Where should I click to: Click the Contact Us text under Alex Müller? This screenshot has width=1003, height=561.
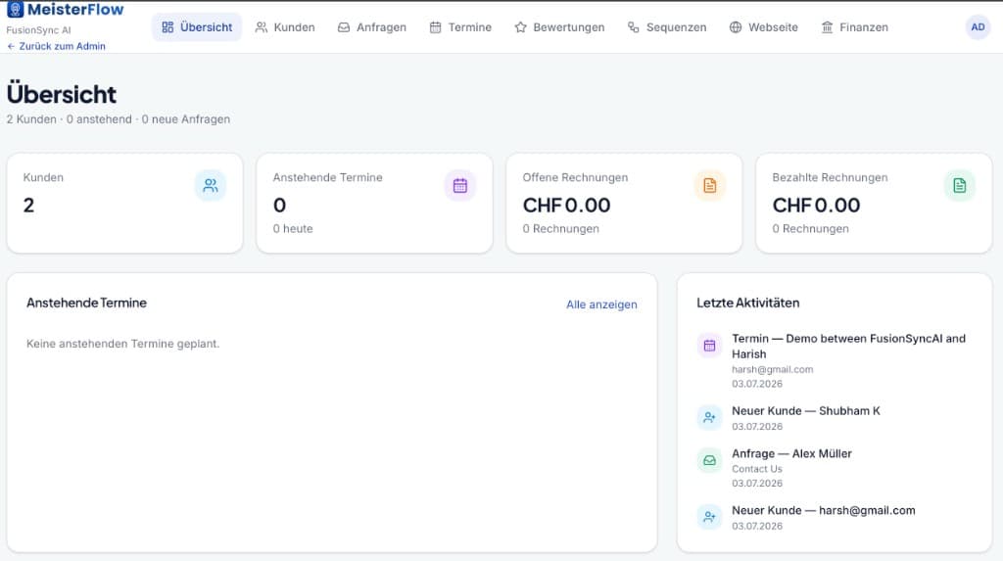tap(757, 469)
